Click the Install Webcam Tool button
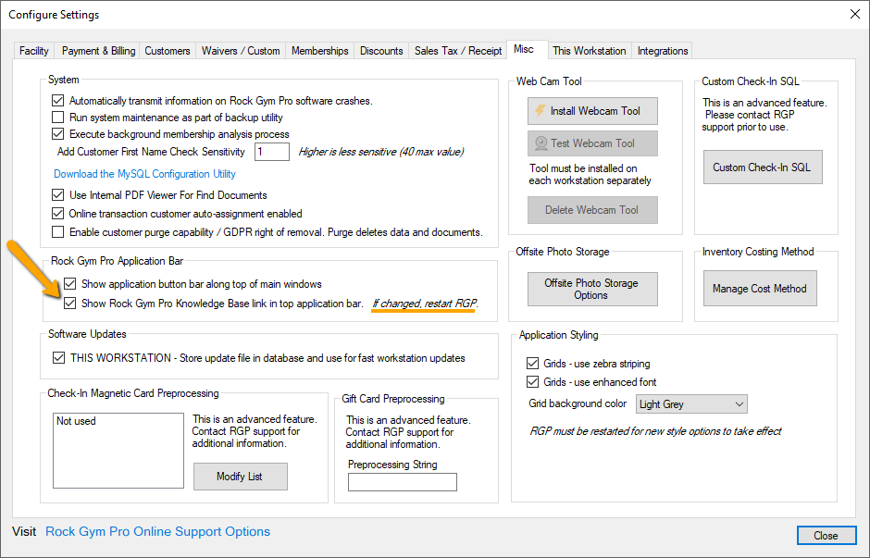 pos(592,111)
